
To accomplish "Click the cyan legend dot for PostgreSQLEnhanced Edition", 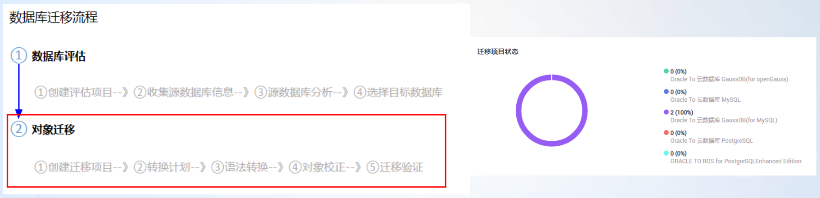I will point(666,153).
